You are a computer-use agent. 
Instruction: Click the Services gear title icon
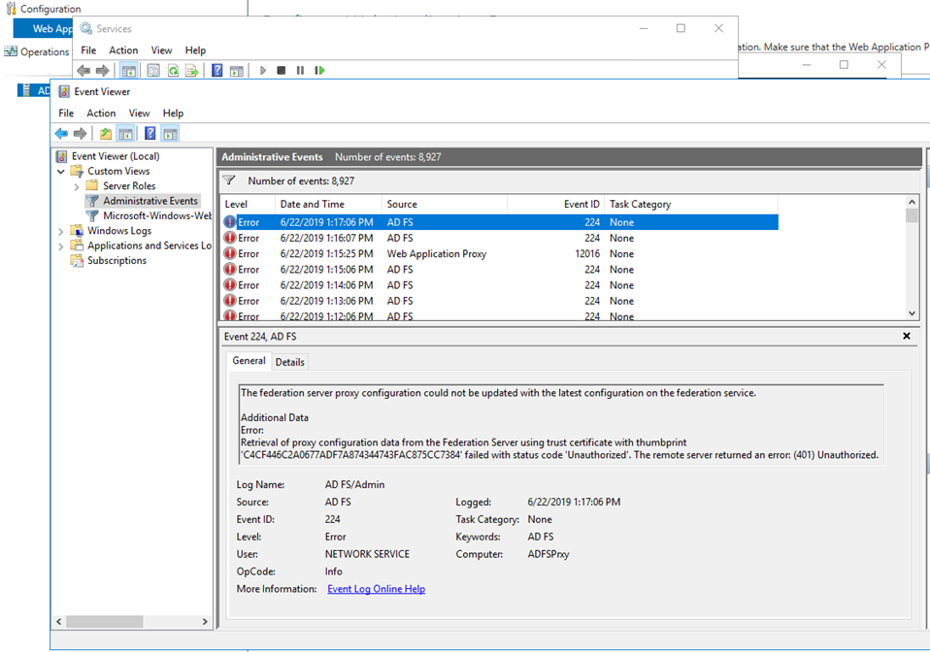pyautogui.click(x=86, y=28)
